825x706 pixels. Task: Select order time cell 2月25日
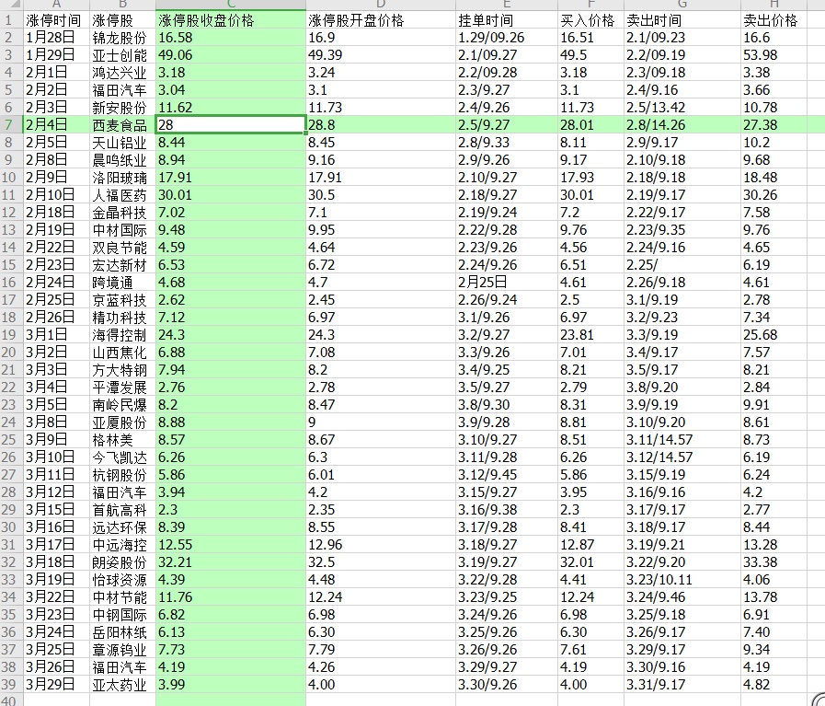click(507, 283)
